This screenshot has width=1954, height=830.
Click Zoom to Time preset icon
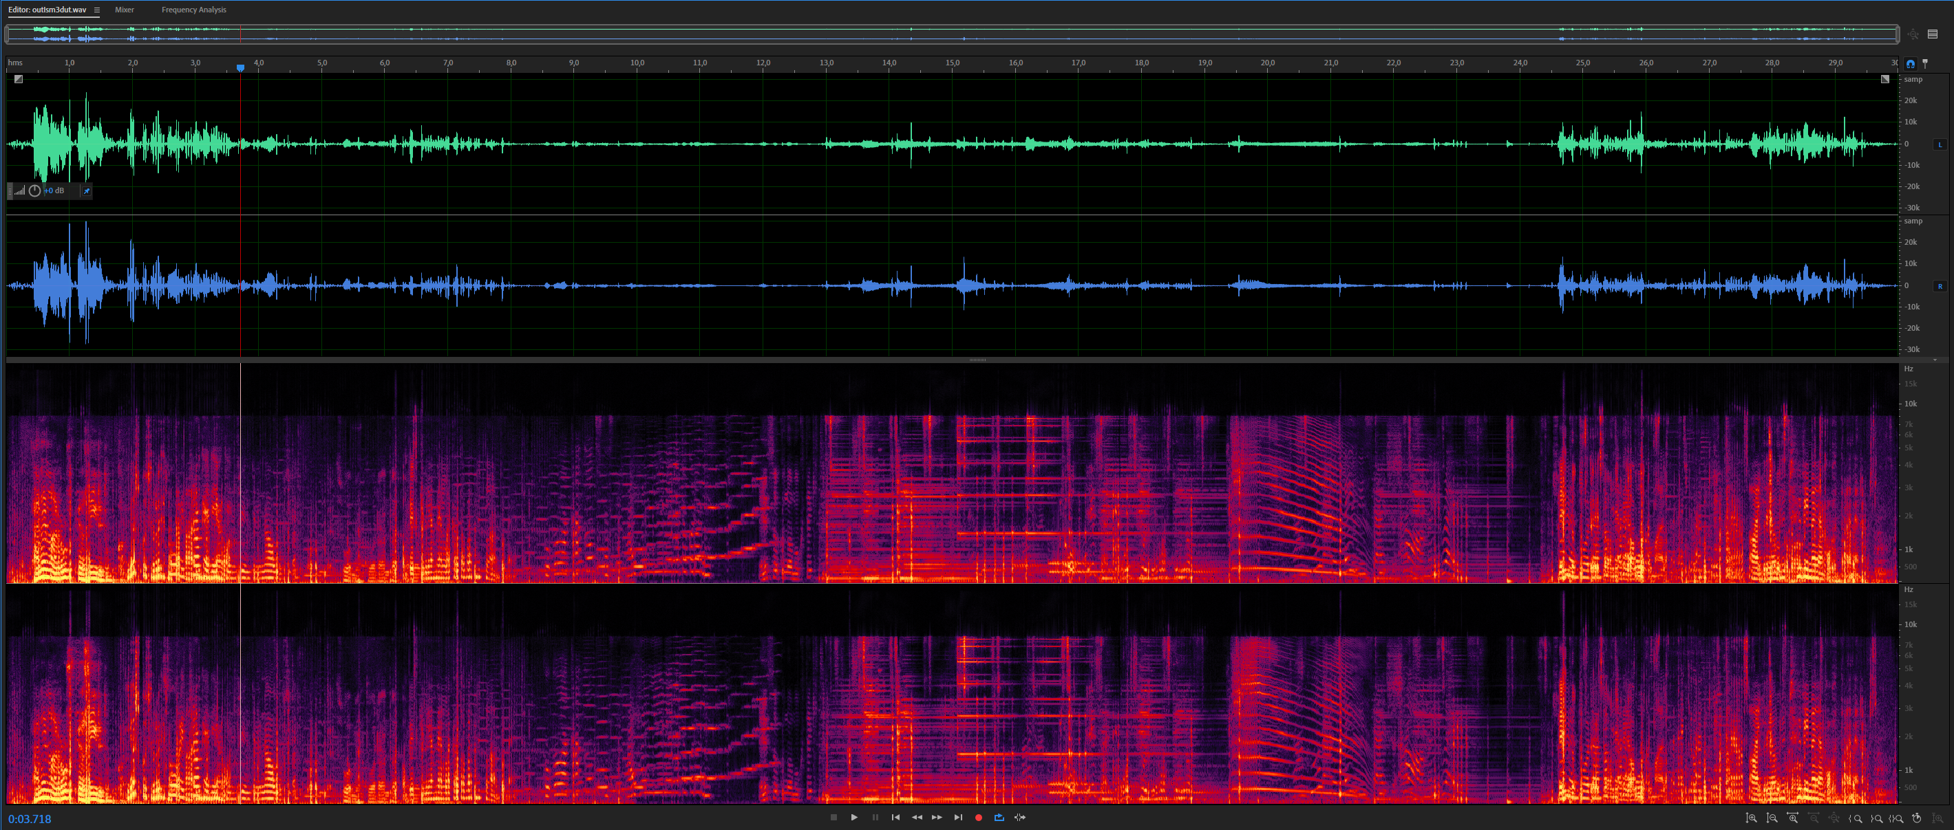(x=1917, y=818)
